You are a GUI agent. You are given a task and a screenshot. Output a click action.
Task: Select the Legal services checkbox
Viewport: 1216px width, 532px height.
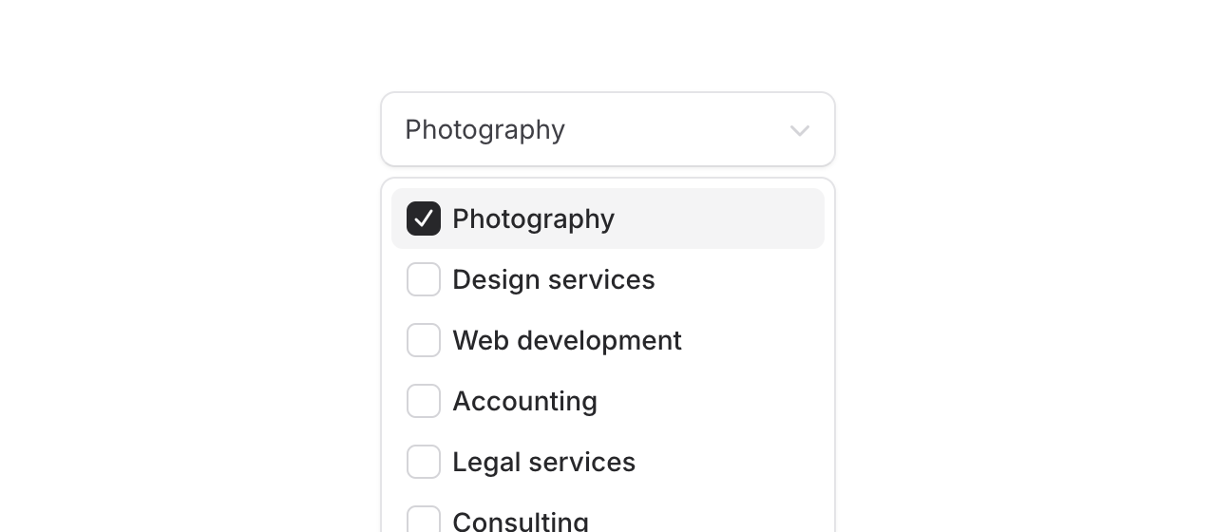tap(424, 462)
